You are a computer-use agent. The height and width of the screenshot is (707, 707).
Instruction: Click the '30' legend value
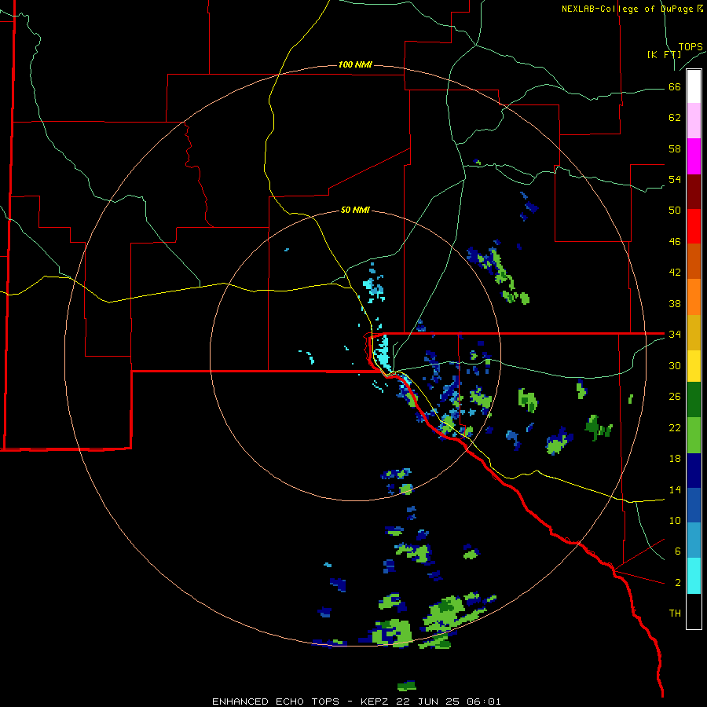tap(675, 365)
